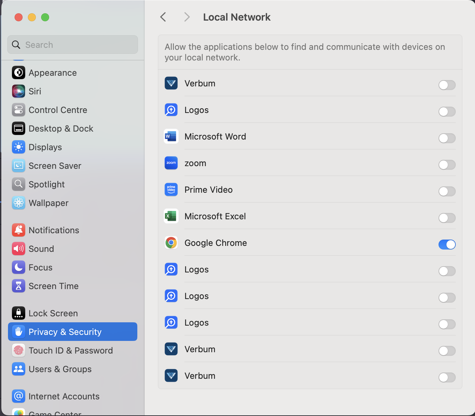Select Focus text in sidebar
475x416 pixels.
tap(41, 267)
